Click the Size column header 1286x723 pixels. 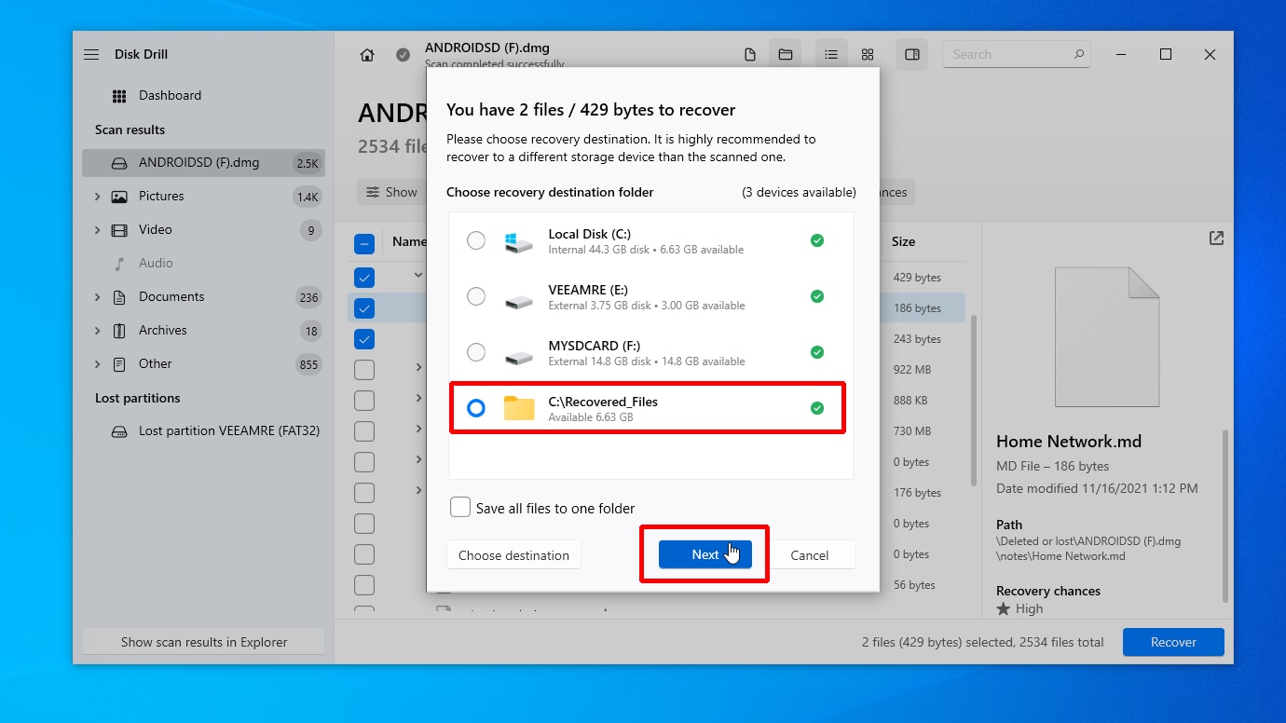903,241
